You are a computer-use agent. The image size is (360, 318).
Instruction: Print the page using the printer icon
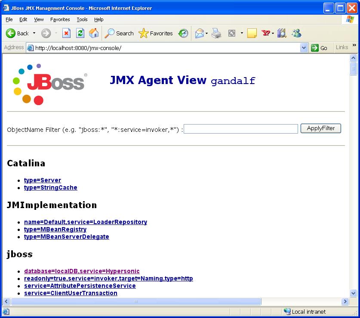(x=216, y=33)
